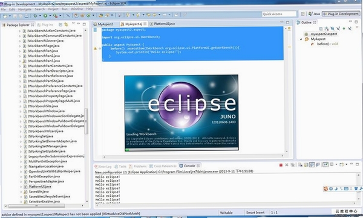Click the Package Explorer vertical scrollbar thumb
363x218 pixels.
coord(86,121)
